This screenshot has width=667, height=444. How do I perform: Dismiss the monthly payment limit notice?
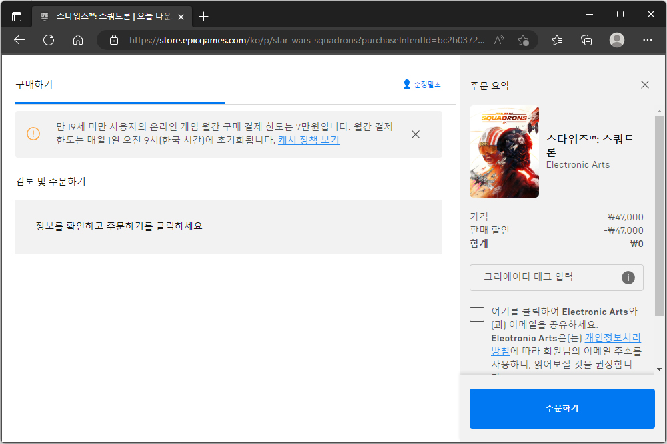(x=416, y=134)
